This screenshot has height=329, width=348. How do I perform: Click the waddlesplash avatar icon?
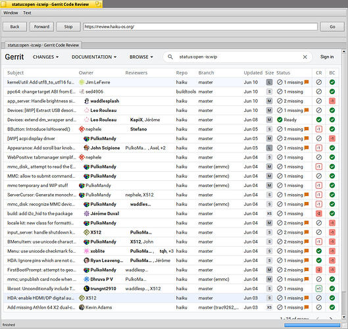87,101
